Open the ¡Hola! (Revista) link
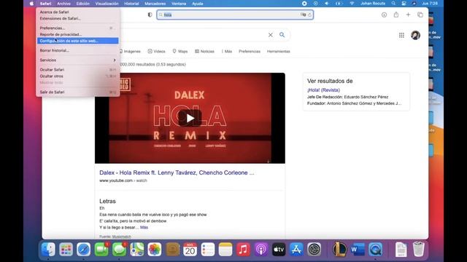This screenshot has height=262, width=467. pos(323,90)
